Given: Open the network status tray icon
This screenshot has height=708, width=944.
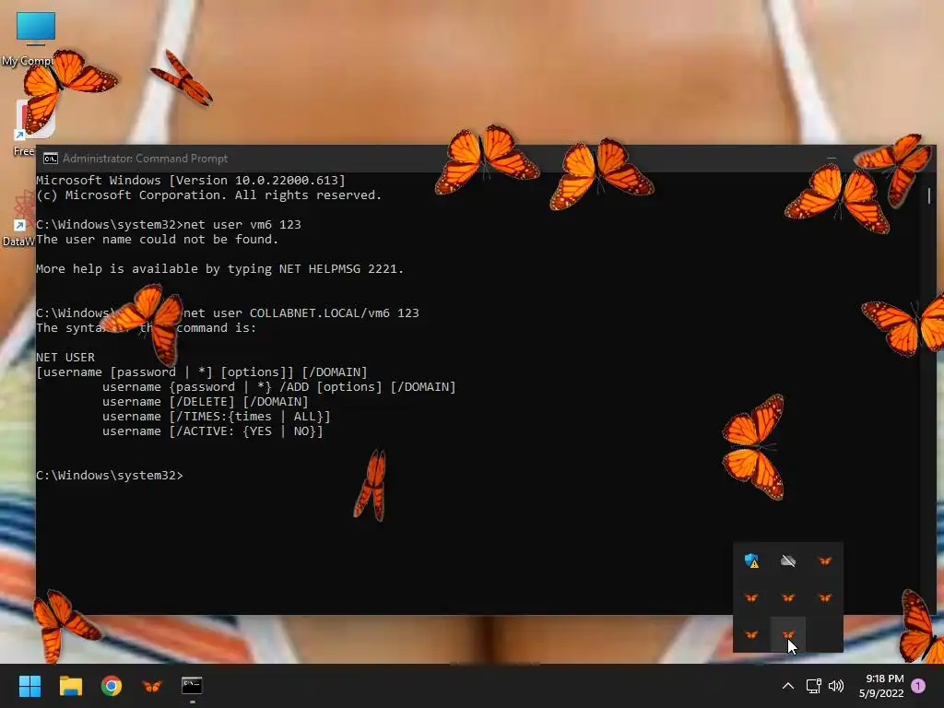Looking at the screenshot, I should tap(813, 686).
